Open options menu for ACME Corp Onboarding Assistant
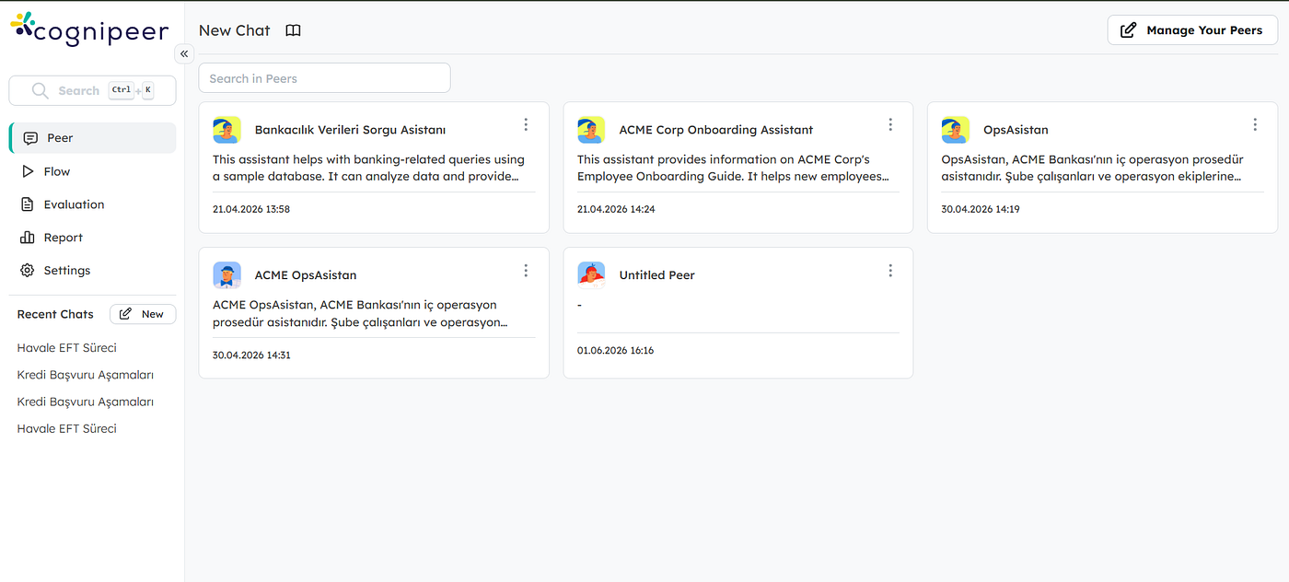 (x=890, y=124)
